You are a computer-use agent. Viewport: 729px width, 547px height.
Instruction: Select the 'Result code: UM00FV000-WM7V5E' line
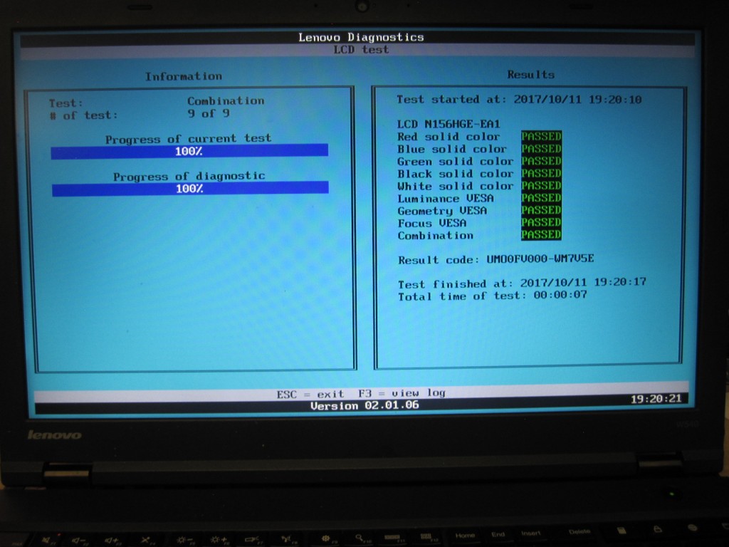[495, 259]
